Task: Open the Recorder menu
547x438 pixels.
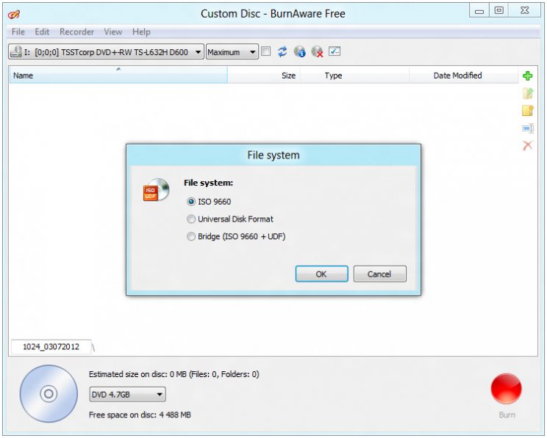Action: pos(76,32)
